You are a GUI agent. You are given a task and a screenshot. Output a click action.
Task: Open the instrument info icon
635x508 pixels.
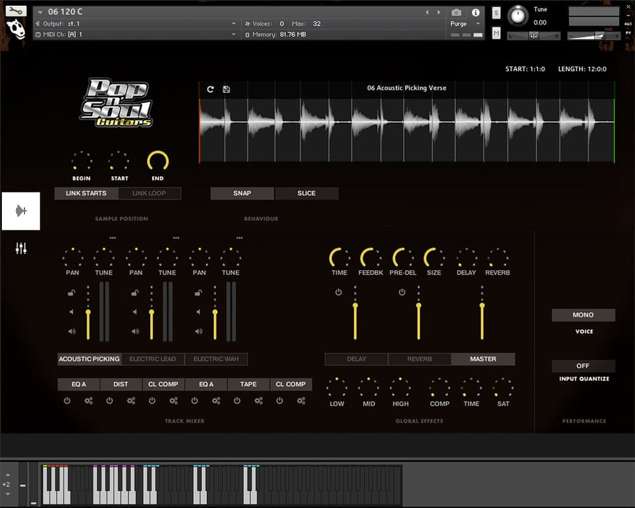tap(476, 12)
